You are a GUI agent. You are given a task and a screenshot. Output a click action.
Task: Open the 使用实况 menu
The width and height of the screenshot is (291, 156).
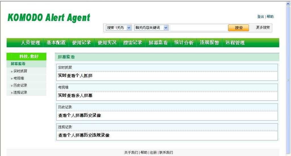point(107,43)
